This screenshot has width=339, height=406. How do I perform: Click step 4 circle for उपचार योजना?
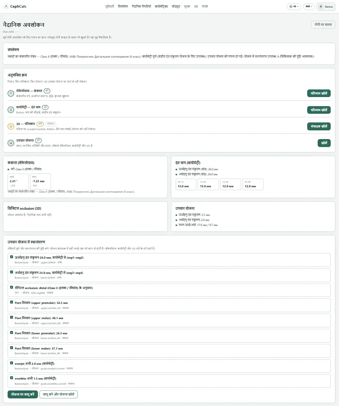11,143
